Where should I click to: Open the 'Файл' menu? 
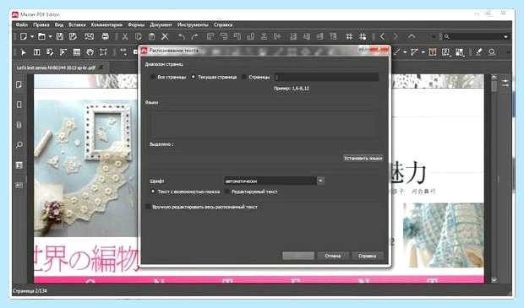coord(22,24)
